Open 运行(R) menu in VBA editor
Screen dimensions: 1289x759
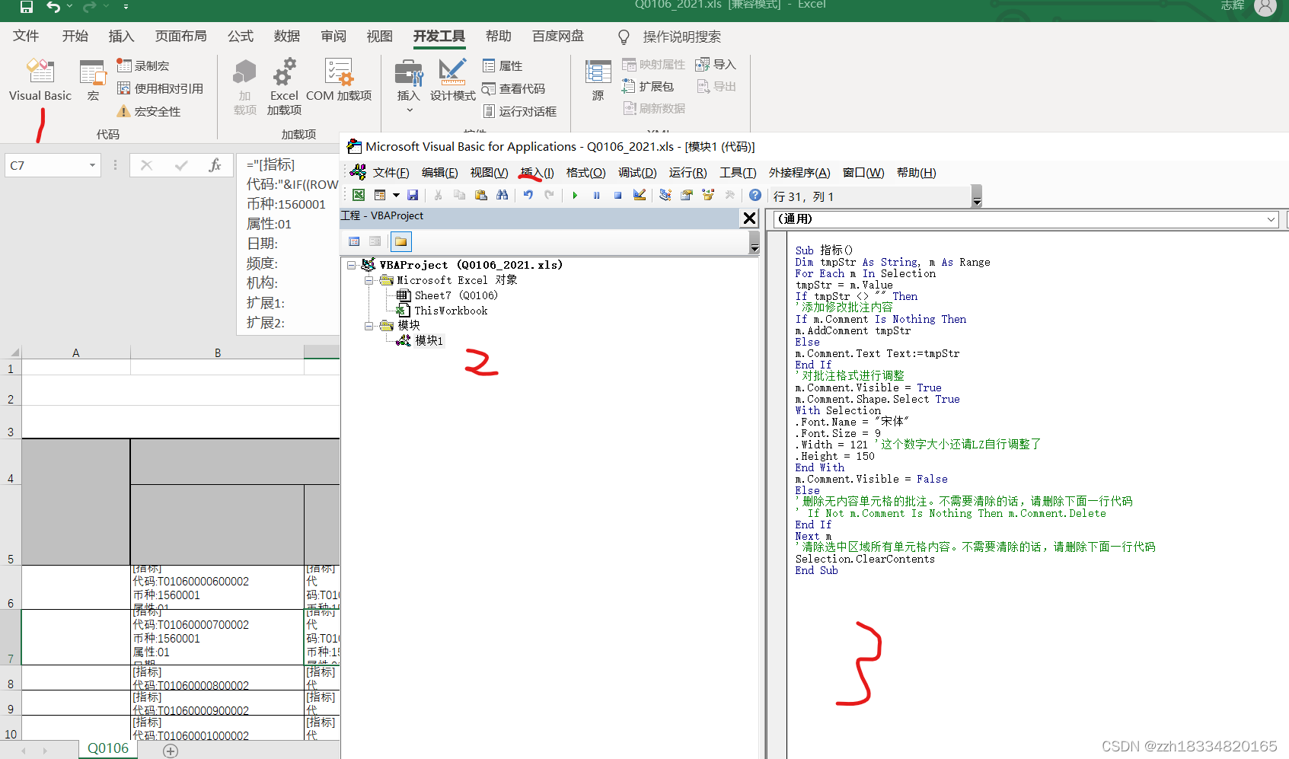click(688, 173)
